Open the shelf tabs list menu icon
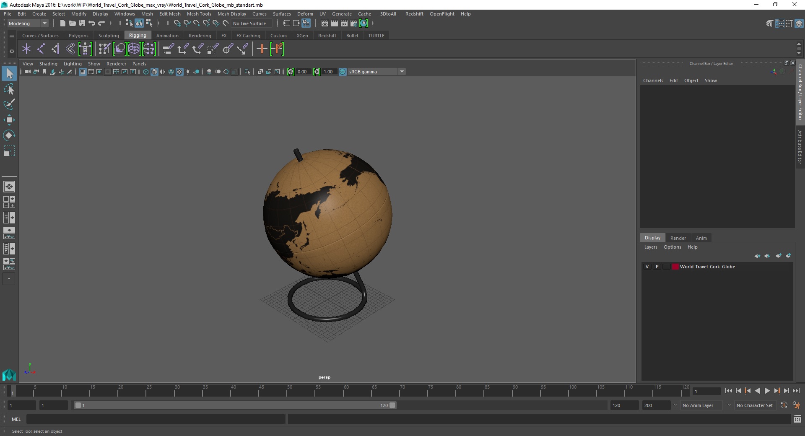The height and width of the screenshot is (436, 805). pos(12,36)
